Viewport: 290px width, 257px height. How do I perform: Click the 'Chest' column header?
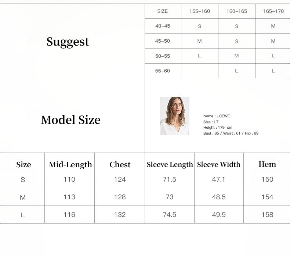pos(120,165)
